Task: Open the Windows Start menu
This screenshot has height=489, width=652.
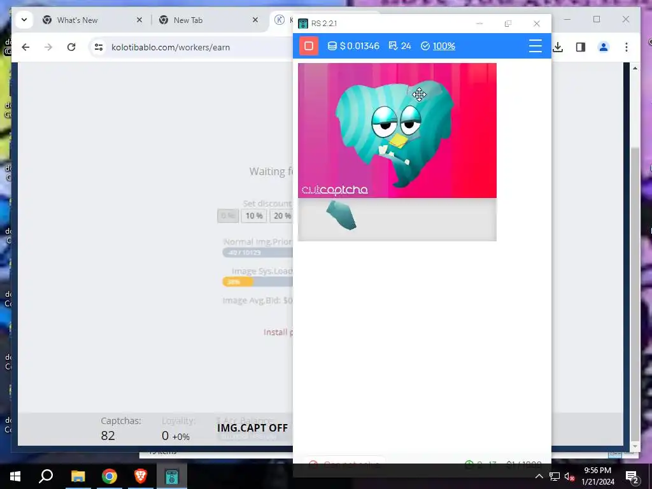Action: (15, 476)
